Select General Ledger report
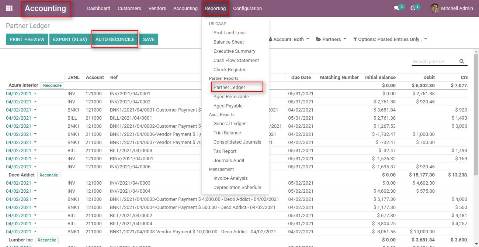479x247 pixels. (229, 123)
